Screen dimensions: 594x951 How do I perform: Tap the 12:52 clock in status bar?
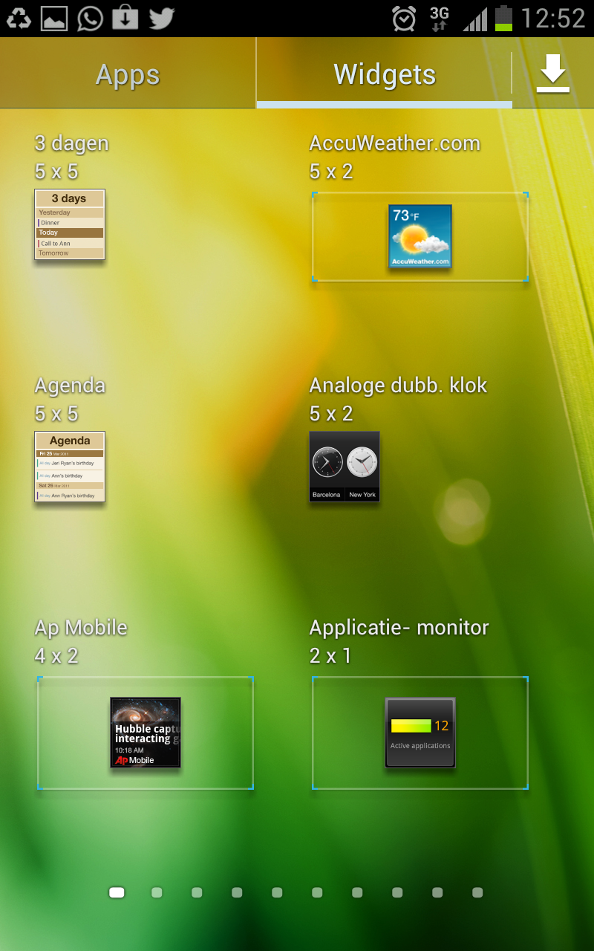pos(553,19)
